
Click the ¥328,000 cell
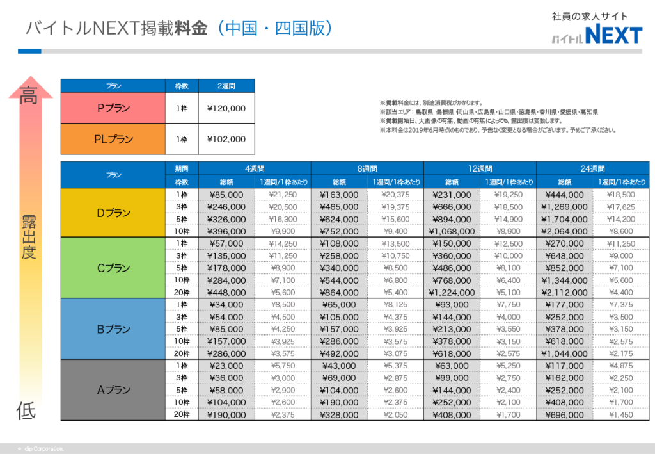339,415
